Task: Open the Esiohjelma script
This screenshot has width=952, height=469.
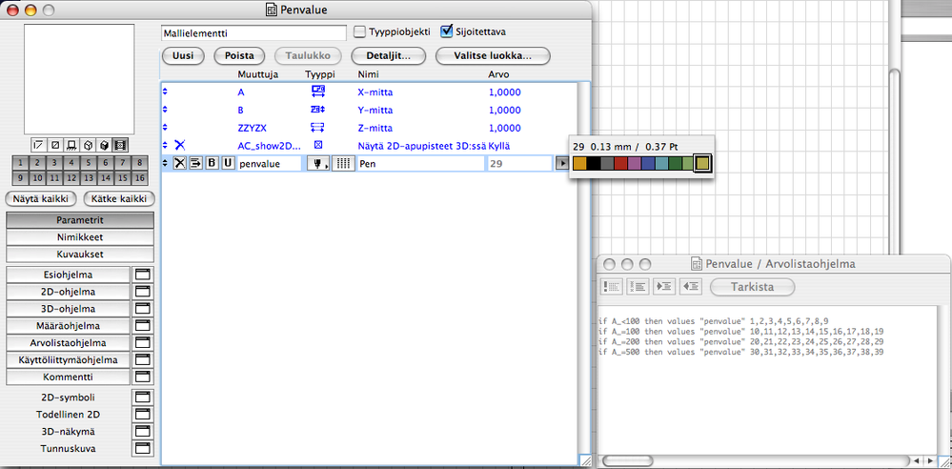Action: (68, 275)
